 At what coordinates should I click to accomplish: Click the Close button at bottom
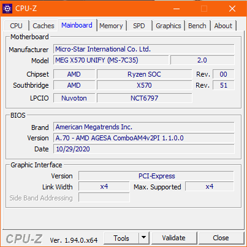point(221,238)
